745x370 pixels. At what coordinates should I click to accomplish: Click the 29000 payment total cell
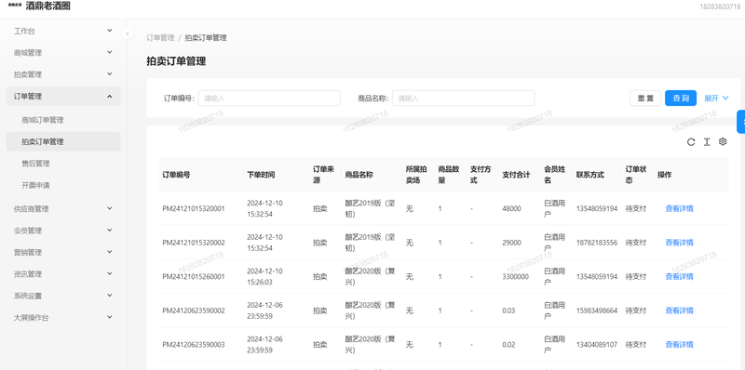[511, 243]
